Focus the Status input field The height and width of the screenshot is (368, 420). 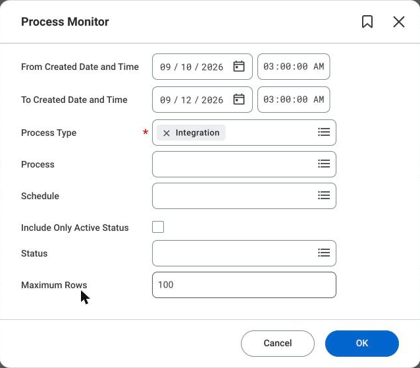click(244, 253)
